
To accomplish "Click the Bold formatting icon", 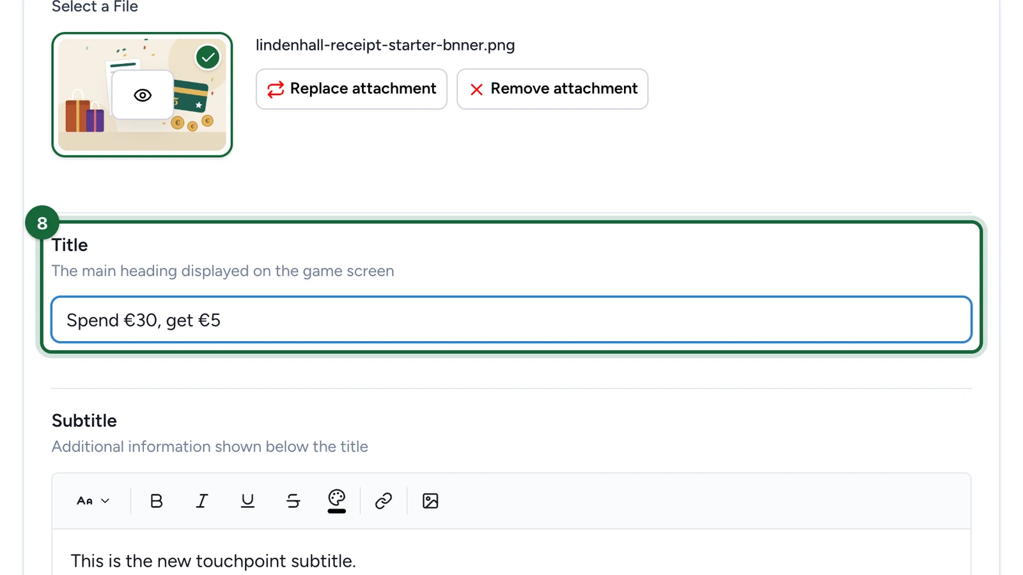I will pyautogui.click(x=156, y=501).
